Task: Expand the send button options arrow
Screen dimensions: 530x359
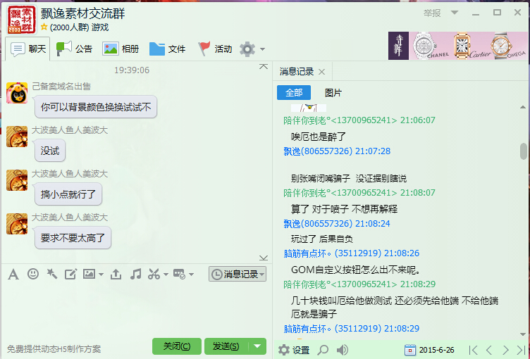Action: (257, 346)
